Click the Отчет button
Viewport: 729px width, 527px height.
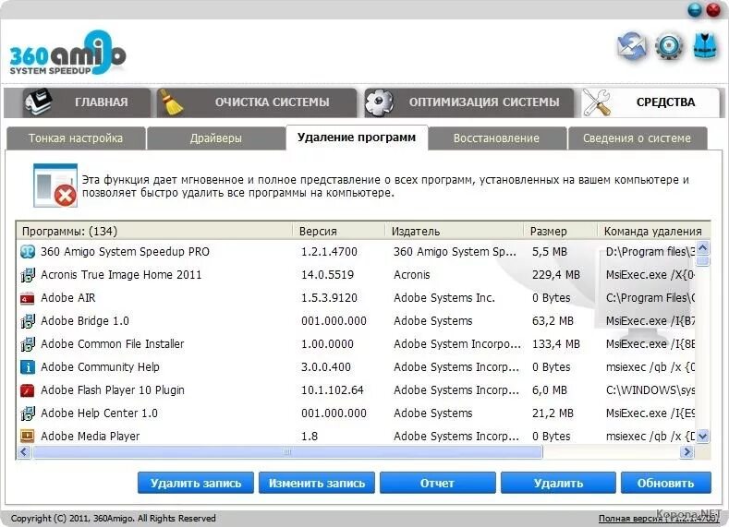pos(438,483)
